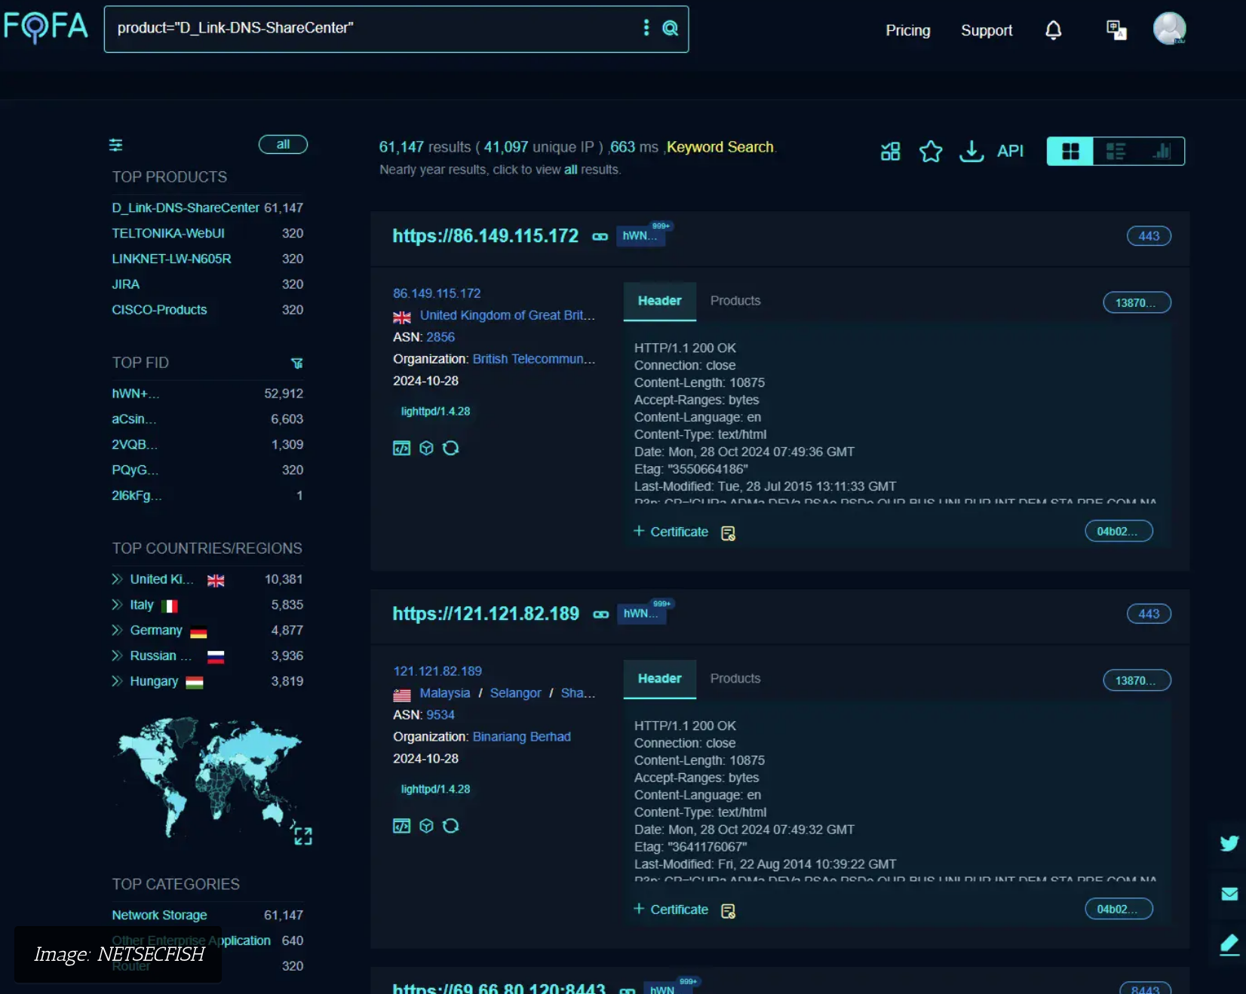Switch to the list view layout
The height and width of the screenshot is (994, 1246).
pos(1116,152)
